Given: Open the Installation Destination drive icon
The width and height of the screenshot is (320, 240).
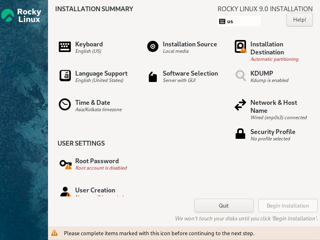Looking at the screenshot, I should tap(240, 46).
